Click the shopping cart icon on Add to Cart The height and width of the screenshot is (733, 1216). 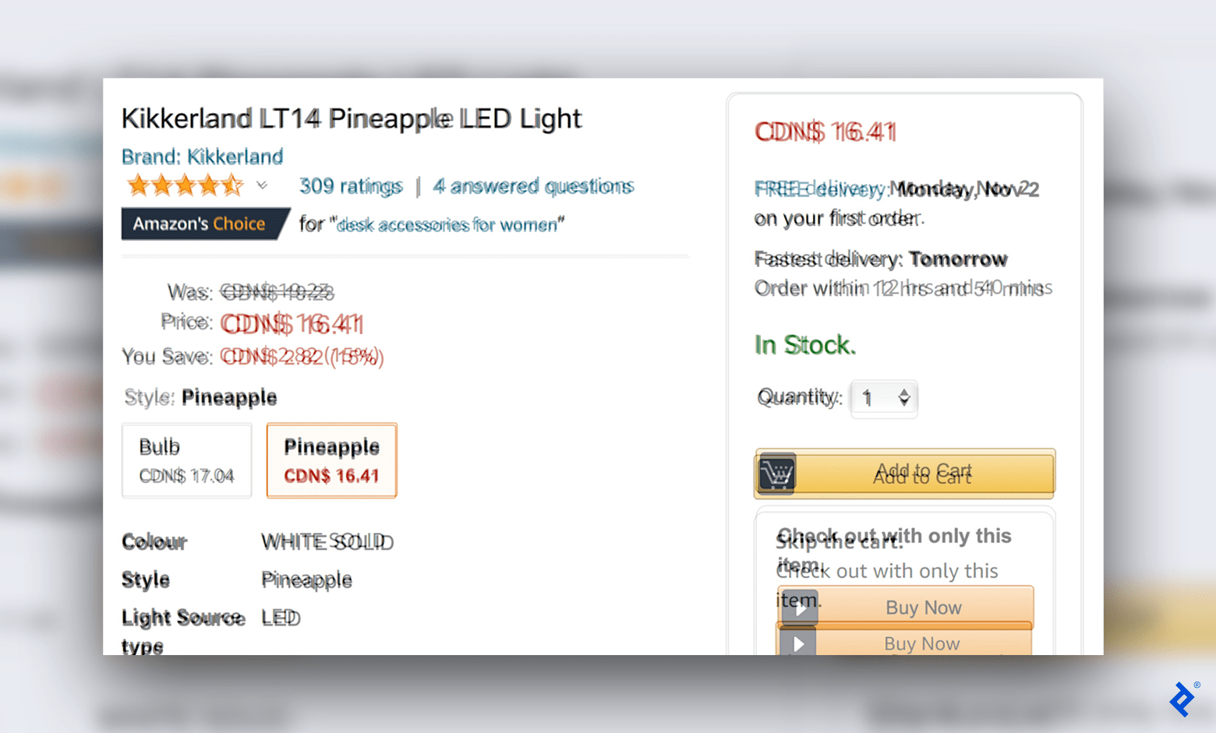coord(776,474)
